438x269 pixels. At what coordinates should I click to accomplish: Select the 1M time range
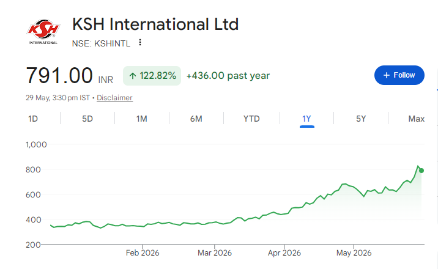pos(142,119)
